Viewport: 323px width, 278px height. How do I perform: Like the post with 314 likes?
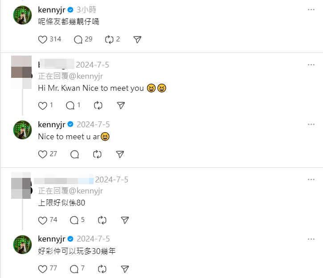pos(43,40)
